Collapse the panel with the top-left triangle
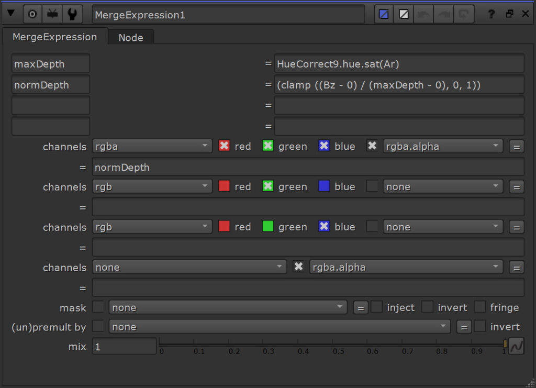The width and height of the screenshot is (536, 388). coord(11,14)
